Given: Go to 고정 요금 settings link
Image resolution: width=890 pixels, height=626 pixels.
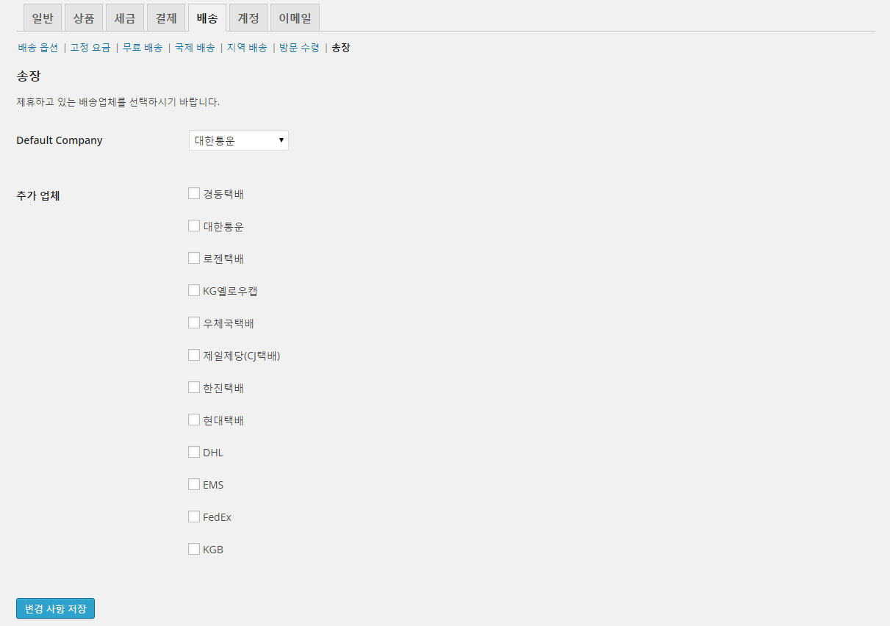Looking at the screenshot, I should point(90,48).
